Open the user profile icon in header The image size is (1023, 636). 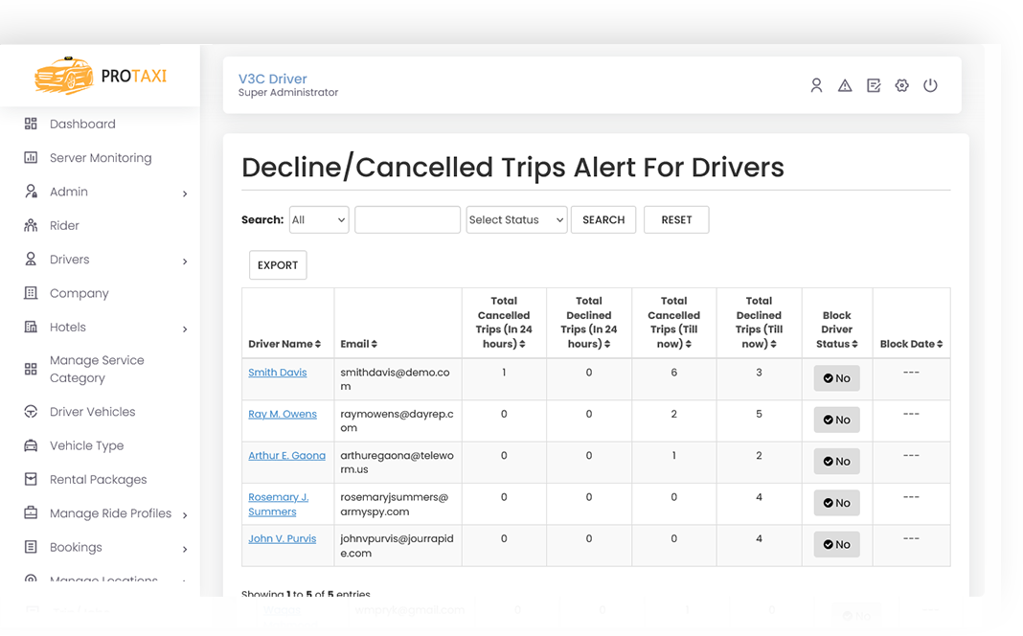coord(816,85)
